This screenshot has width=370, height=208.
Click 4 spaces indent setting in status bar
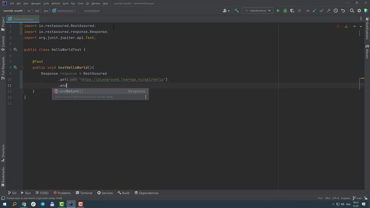[x=345, y=198]
